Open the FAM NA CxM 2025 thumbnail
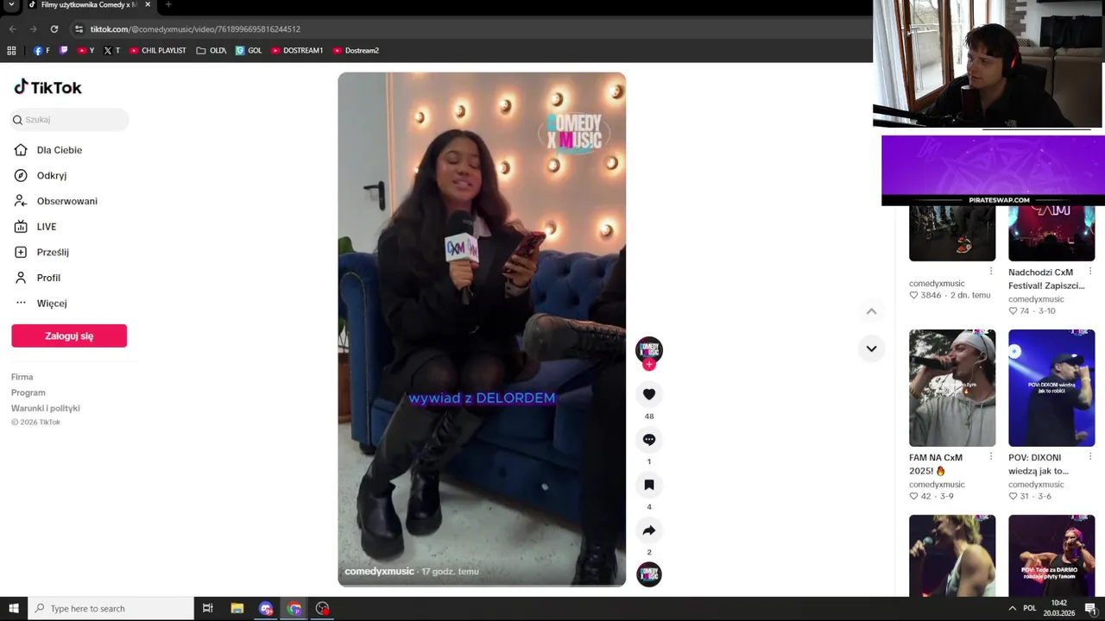1105x621 pixels. (952, 388)
